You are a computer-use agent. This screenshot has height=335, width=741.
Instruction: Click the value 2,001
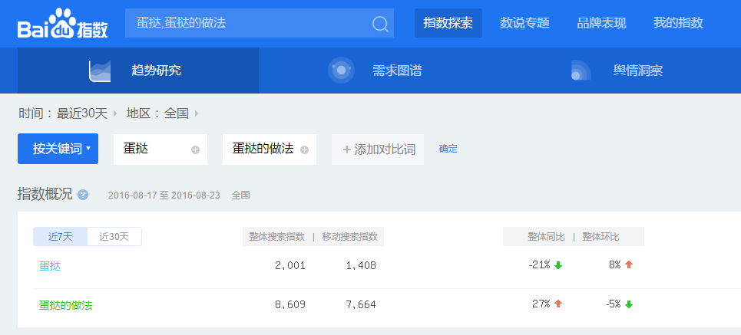[x=290, y=266]
